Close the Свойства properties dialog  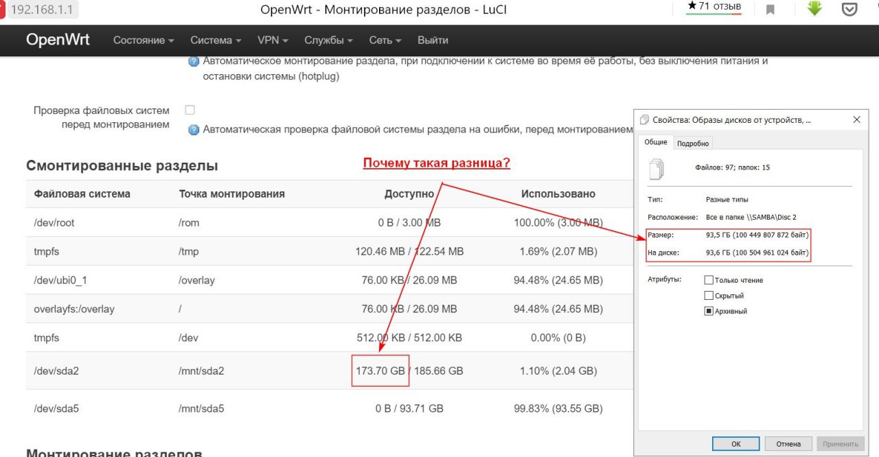(856, 119)
